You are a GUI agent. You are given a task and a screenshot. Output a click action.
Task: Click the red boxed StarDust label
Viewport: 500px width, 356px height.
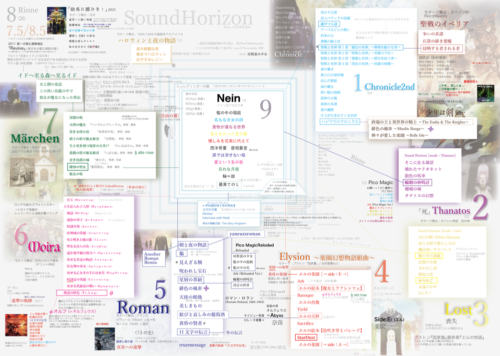pyautogui.click(x=306, y=337)
